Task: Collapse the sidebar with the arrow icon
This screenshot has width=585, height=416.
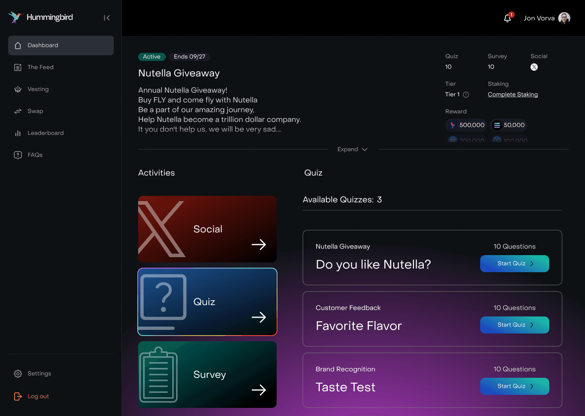Action: (107, 18)
